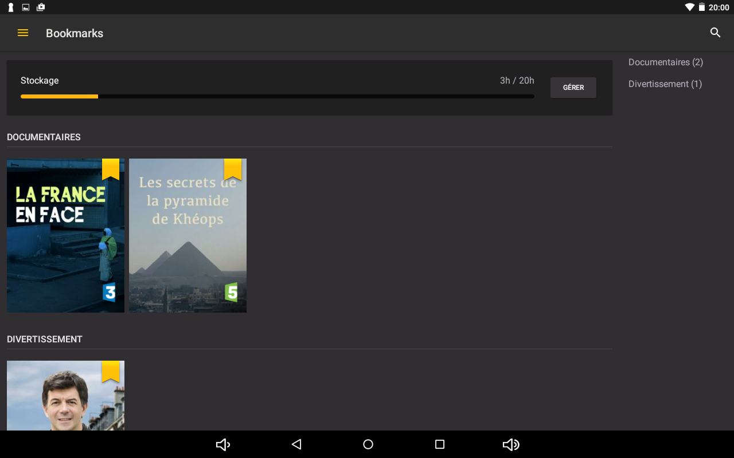The image size is (734, 458).
Task: Click the storage usage progress bar
Action: coord(278,97)
